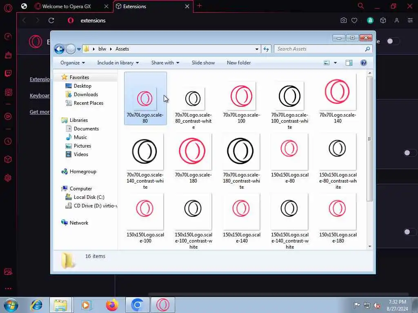Open the Include in library dropdown

pos(118,63)
